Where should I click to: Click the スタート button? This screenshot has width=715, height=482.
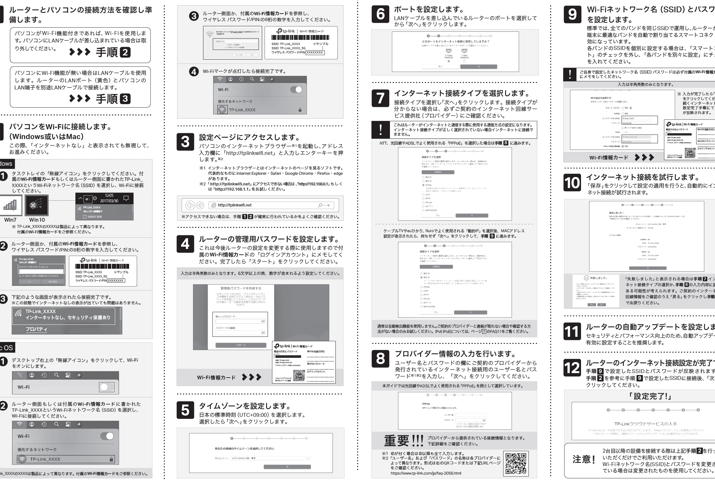pos(241,345)
